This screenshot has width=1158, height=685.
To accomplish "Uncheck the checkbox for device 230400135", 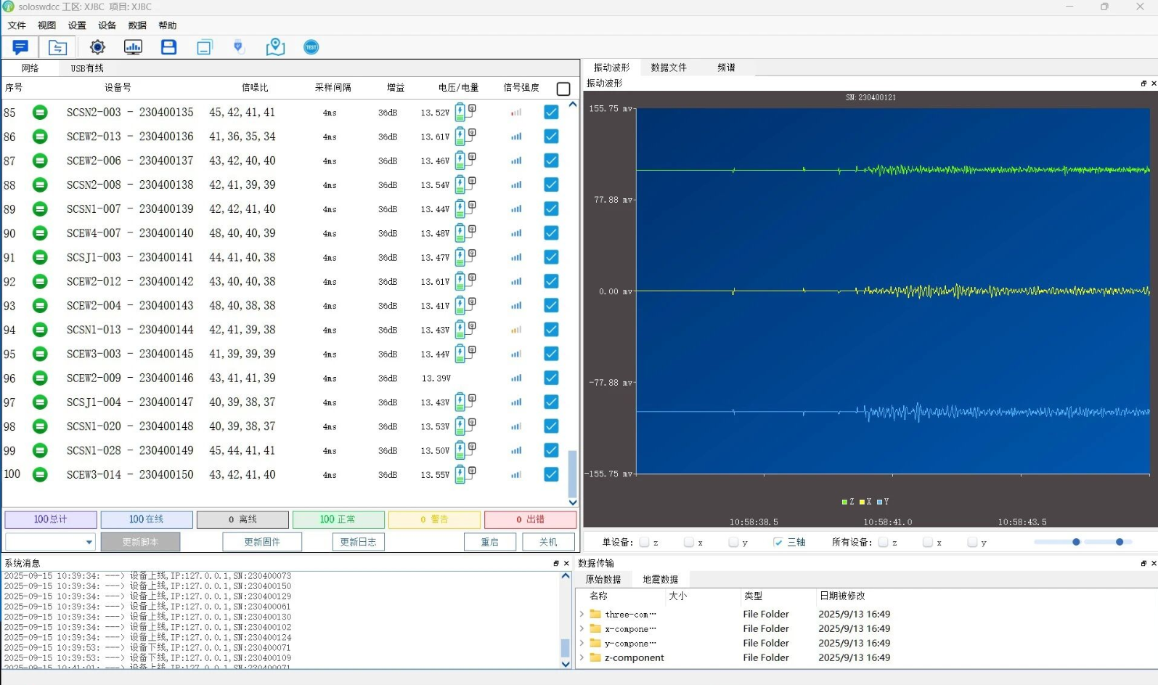I will 551,112.
